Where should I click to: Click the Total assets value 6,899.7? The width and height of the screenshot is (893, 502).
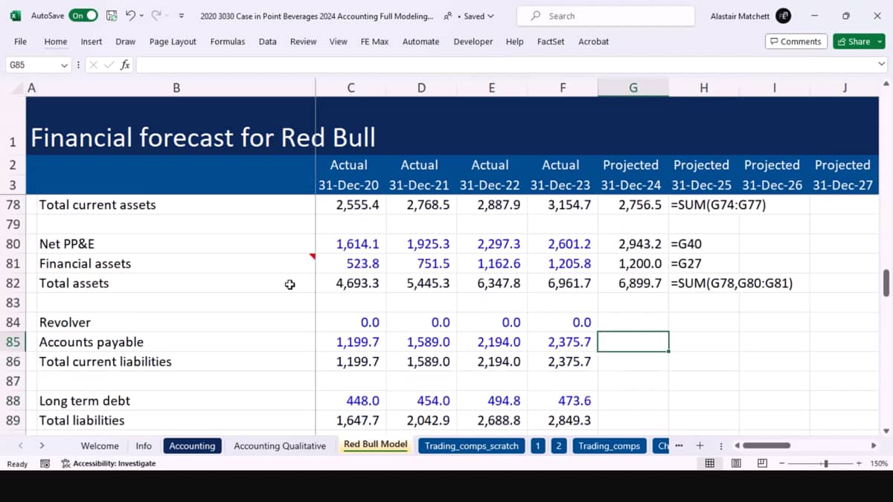click(633, 283)
